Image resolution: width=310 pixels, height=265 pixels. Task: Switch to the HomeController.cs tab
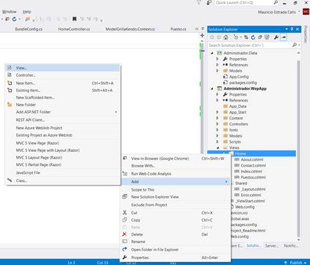pos(74,29)
